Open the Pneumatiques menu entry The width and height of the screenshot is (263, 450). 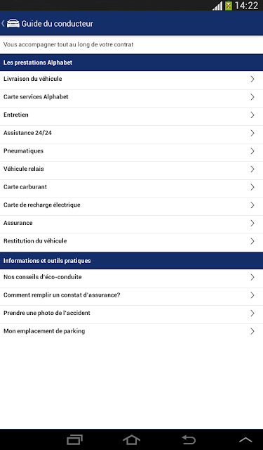pos(131,151)
